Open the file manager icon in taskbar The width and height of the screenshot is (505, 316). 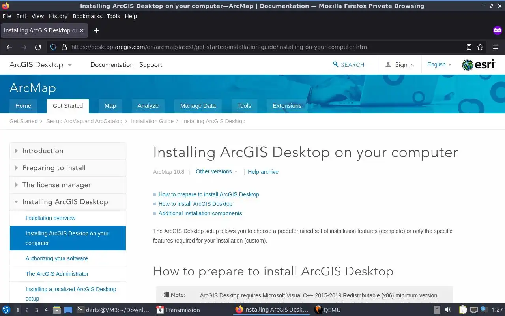point(57,310)
